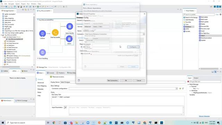The image size is (222, 125).
Task: Collapse my_first_successful project in Package Explorer
Action: coord(1,35)
